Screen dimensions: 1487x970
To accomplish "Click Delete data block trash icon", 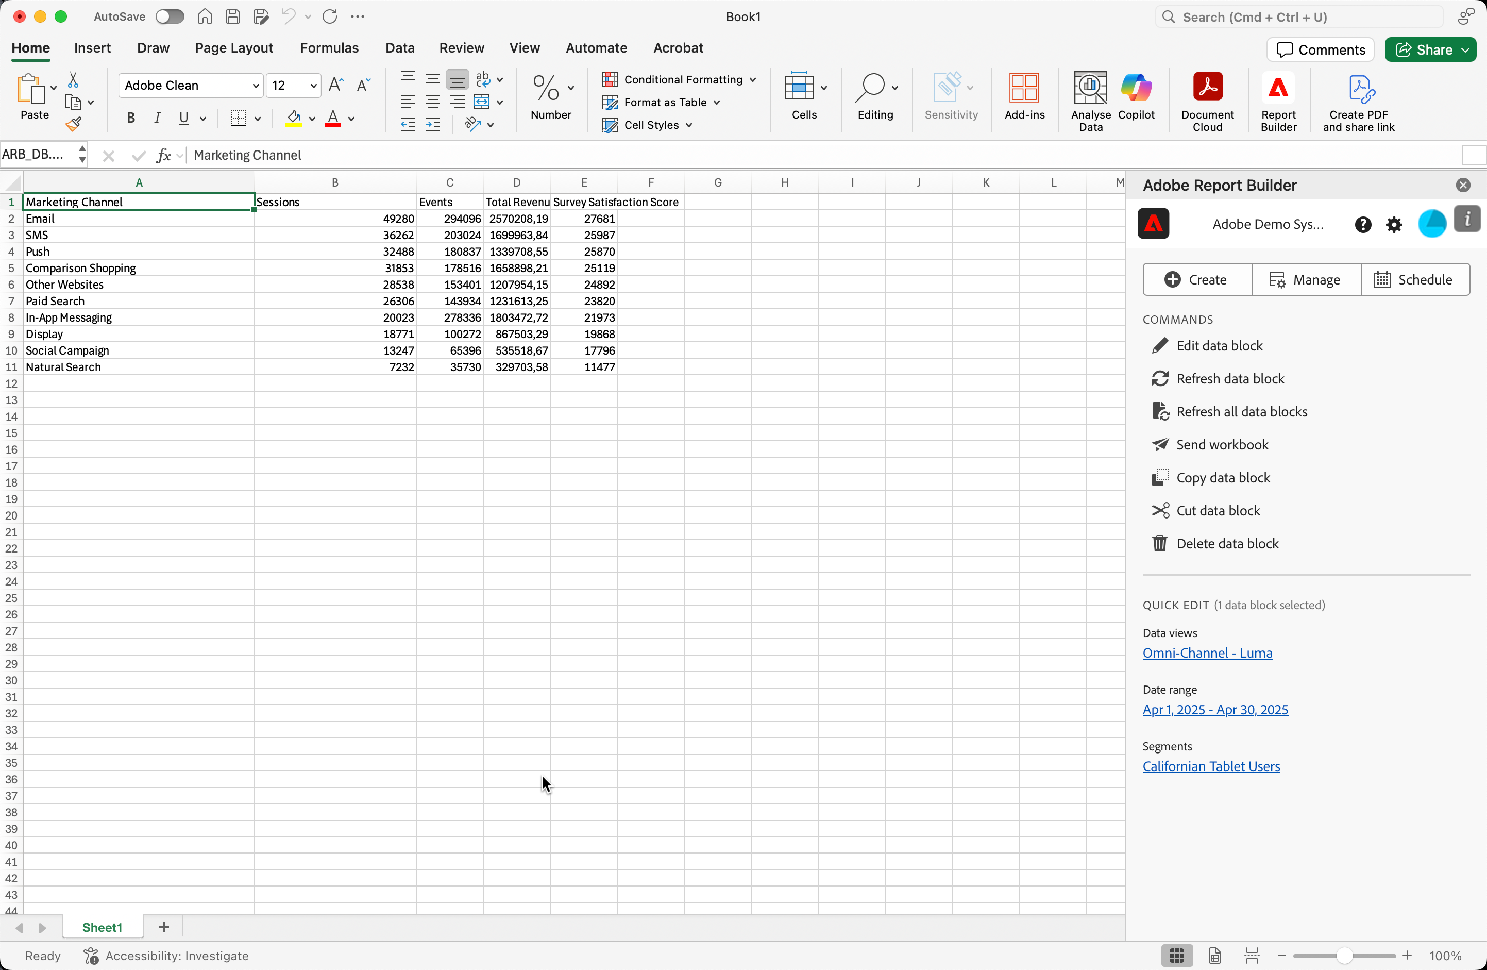I will click(x=1160, y=544).
